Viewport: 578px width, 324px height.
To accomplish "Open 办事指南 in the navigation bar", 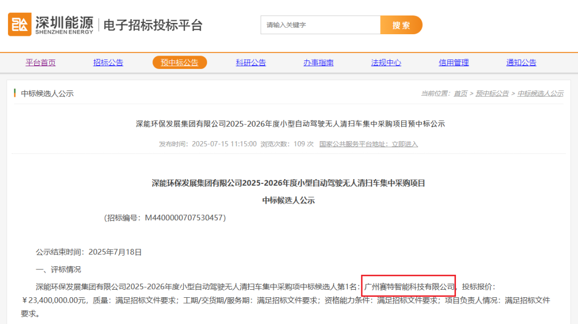I will pos(318,63).
